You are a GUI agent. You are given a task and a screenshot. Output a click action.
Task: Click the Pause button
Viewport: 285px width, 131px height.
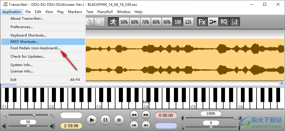coord(106,120)
